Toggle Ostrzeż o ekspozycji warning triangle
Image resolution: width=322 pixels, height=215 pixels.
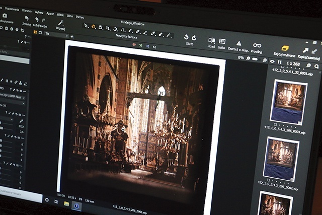[x=238, y=43]
